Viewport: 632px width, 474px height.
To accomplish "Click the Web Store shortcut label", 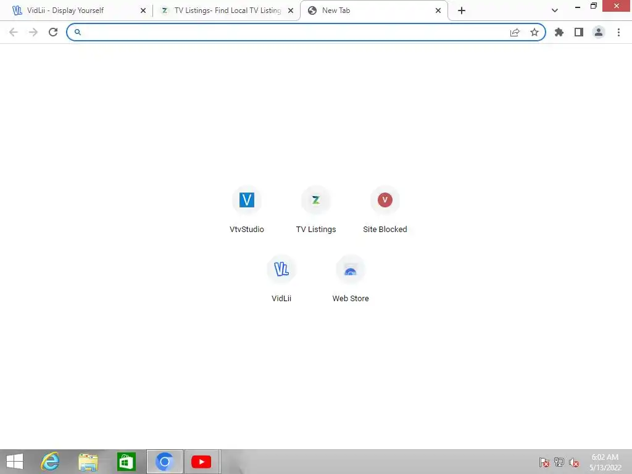I will point(351,299).
